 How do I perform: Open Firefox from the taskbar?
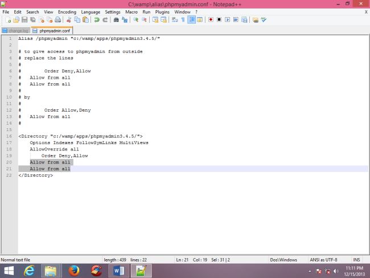[74, 271]
